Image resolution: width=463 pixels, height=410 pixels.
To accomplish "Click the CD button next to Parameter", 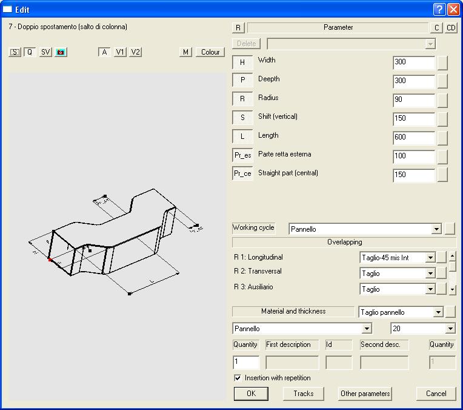I will click(x=451, y=28).
